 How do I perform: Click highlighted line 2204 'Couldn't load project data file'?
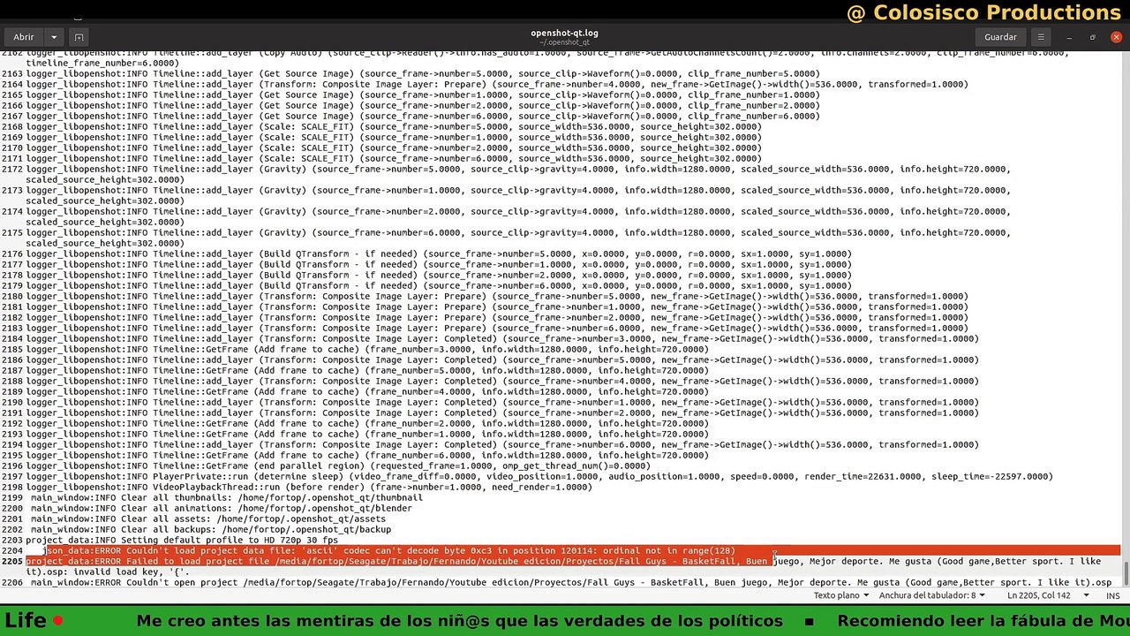click(x=389, y=550)
